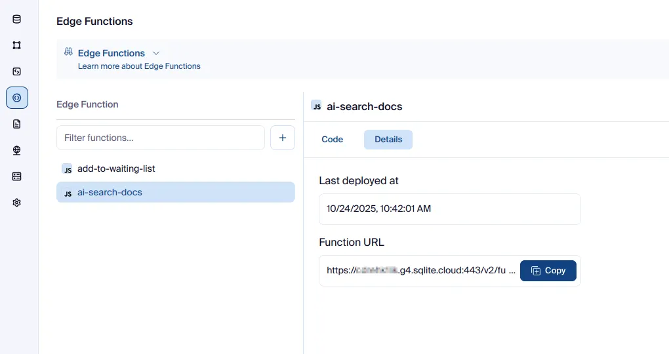Open the Databases icon in sidebar
This screenshot has height=354, width=669.
click(17, 19)
